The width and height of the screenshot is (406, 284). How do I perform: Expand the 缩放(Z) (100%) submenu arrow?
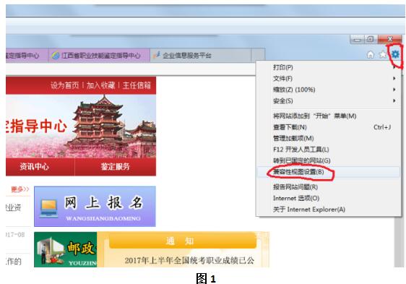pyautogui.click(x=394, y=90)
